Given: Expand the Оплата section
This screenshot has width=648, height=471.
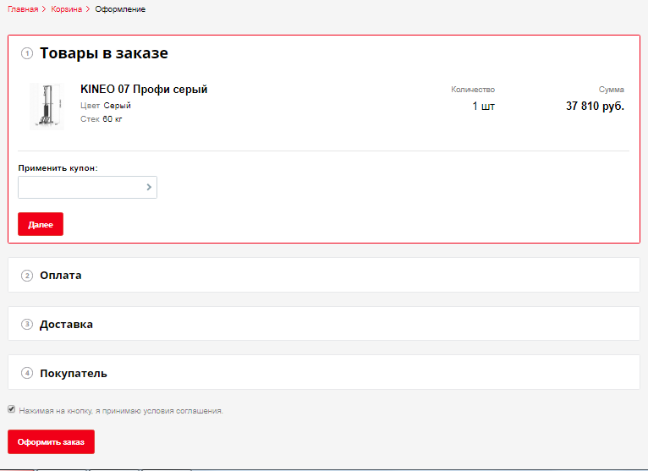Looking at the screenshot, I should click(324, 275).
